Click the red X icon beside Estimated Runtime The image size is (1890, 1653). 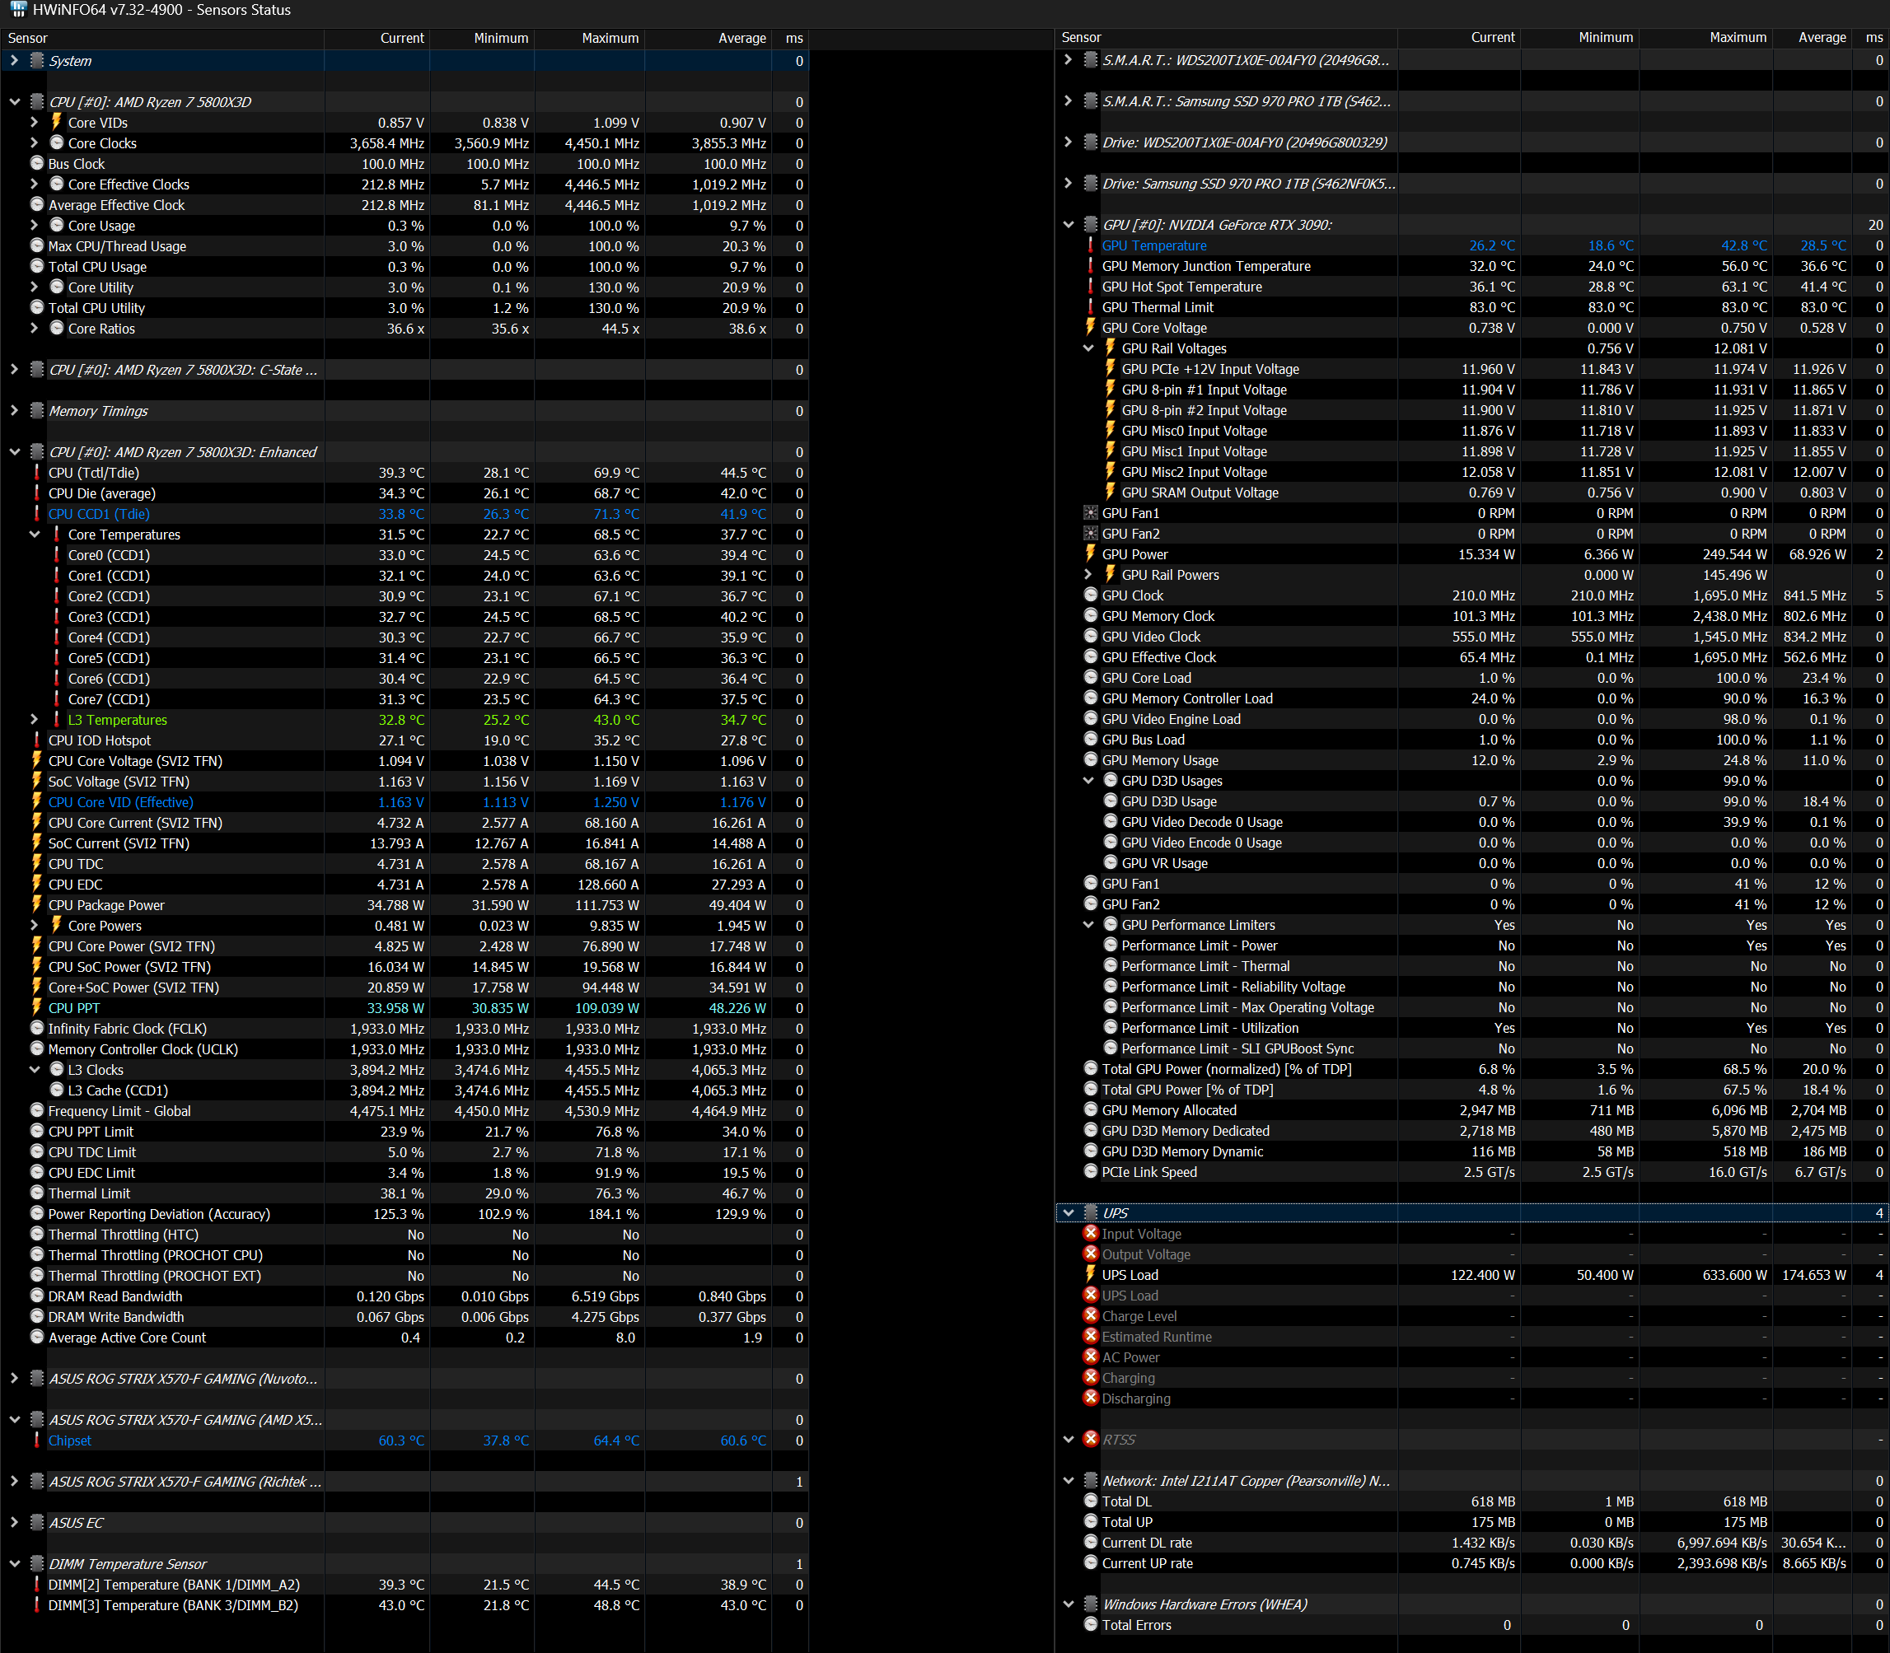(x=1091, y=1336)
